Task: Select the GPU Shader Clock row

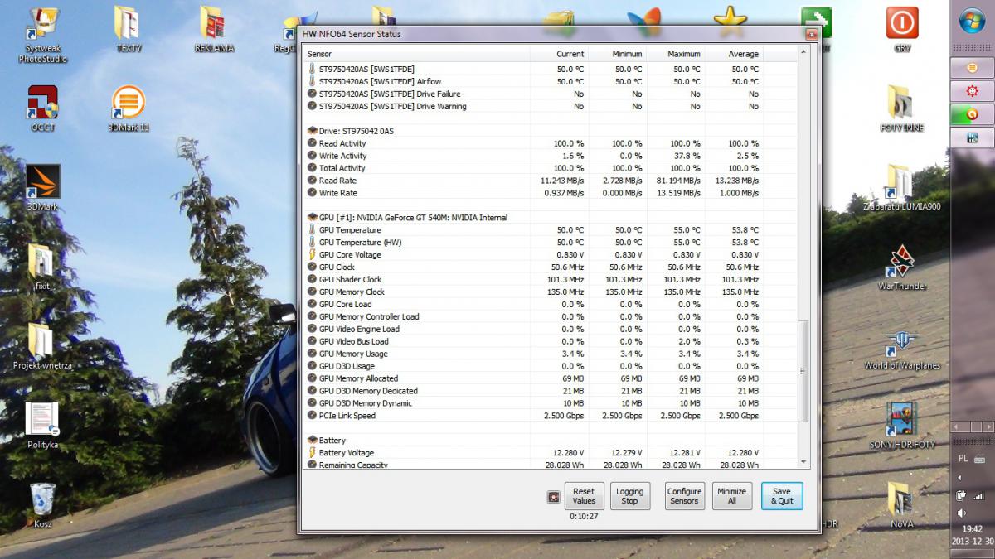Action: (551, 280)
